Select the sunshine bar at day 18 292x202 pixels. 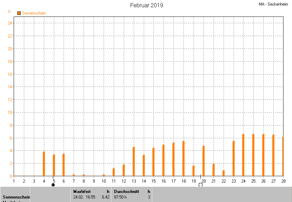coord(183,158)
